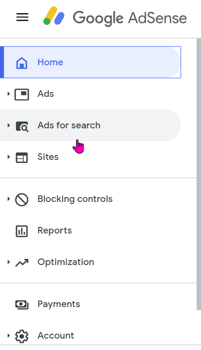
Task: Open the Payments menu item
Action: pyautogui.click(x=90, y=304)
